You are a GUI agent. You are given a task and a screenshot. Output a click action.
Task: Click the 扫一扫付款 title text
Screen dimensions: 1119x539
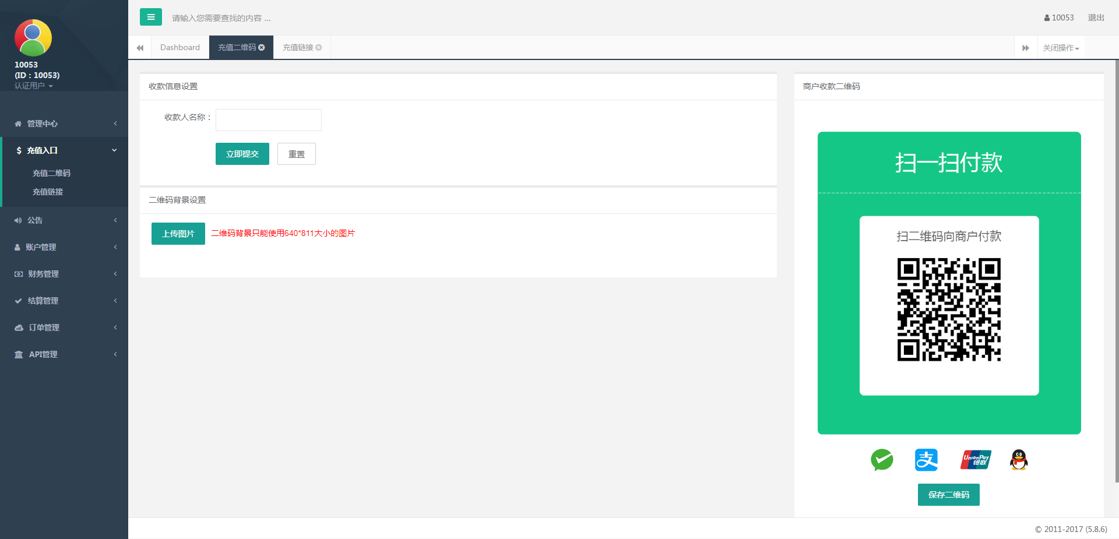949,163
